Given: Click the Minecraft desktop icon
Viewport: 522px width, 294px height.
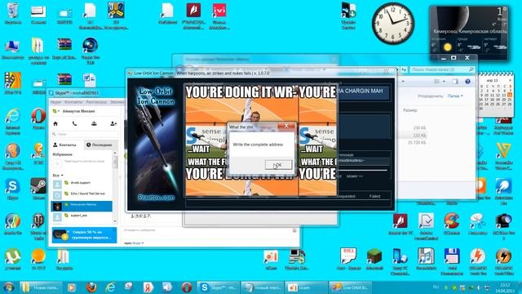Looking at the screenshot, I should (x=374, y=260).
